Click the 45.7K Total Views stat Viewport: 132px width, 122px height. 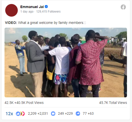(x=113, y=103)
